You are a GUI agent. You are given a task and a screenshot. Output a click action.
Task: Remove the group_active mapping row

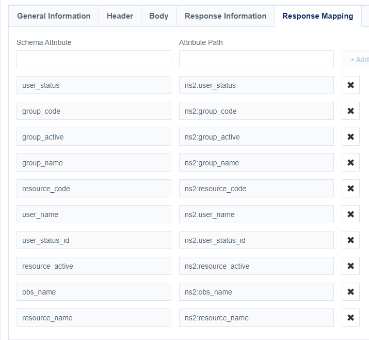[x=350, y=137]
